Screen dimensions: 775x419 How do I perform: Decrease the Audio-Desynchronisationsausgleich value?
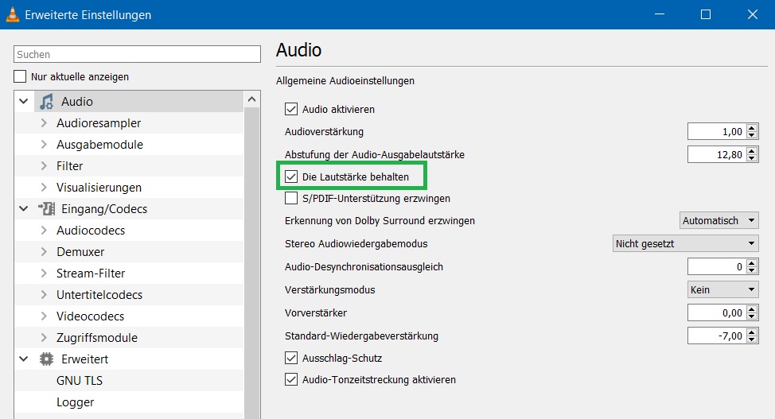752,270
